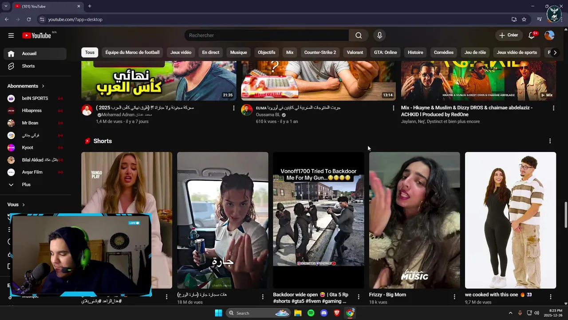Image resolution: width=568 pixels, height=320 pixels.
Task: Select the Comédies chip
Action: 444,52
